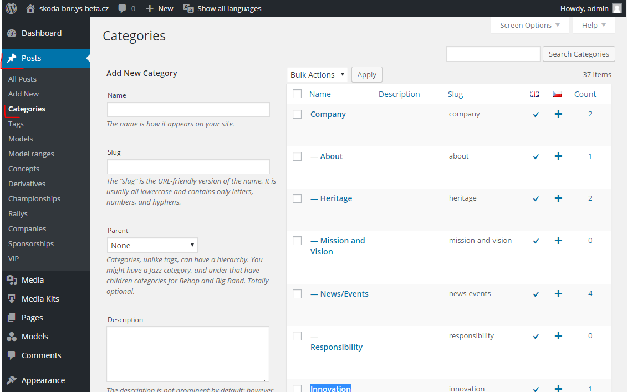The width and height of the screenshot is (627, 392).
Task: Check the Mission and Vision checkbox
Action: coord(297,241)
